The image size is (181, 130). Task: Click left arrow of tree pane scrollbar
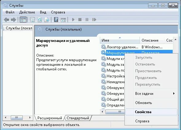click(x=6, y=117)
